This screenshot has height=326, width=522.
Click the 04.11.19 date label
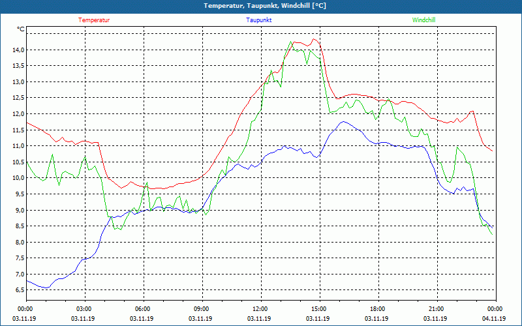[x=494, y=318]
